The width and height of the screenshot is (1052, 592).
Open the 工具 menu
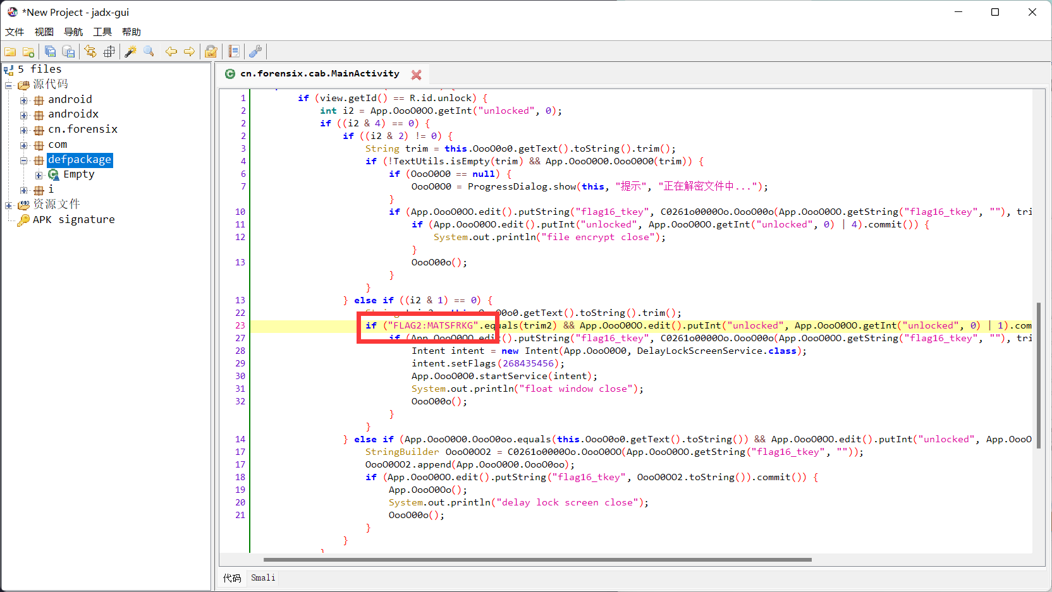tap(102, 32)
